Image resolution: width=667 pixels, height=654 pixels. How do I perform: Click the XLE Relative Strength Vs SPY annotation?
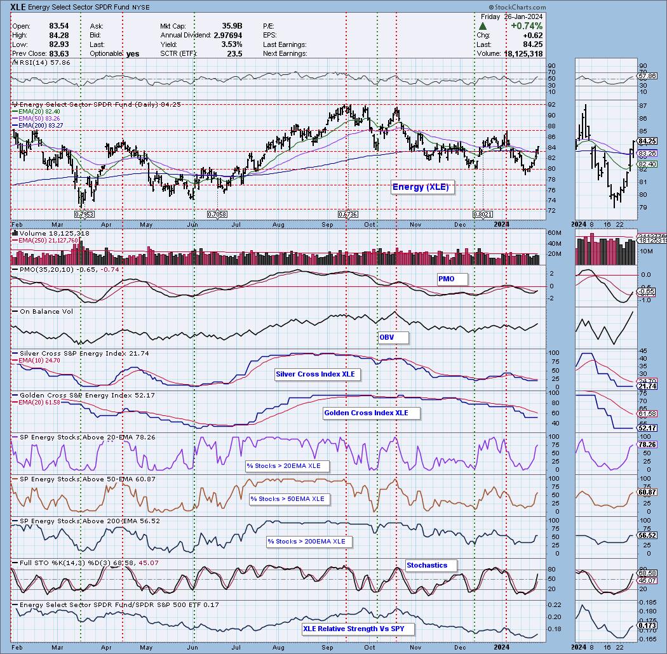coord(358,629)
